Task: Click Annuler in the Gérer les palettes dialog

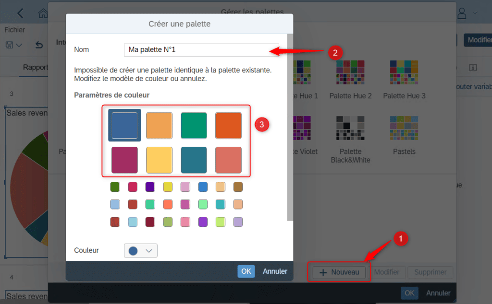Action: (x=438, y=293)
